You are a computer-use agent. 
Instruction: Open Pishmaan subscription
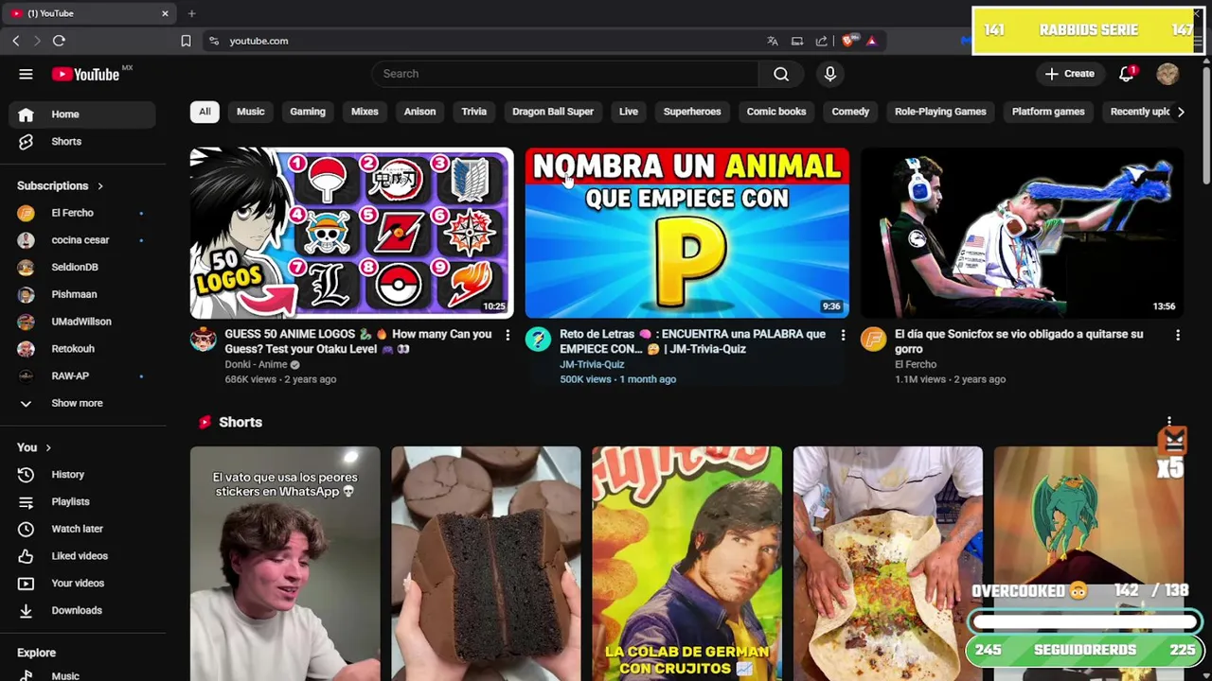point(84,294)
